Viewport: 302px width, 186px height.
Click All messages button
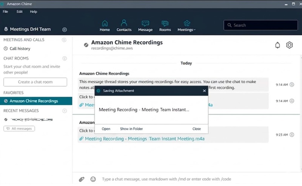[x=19, y=129]
